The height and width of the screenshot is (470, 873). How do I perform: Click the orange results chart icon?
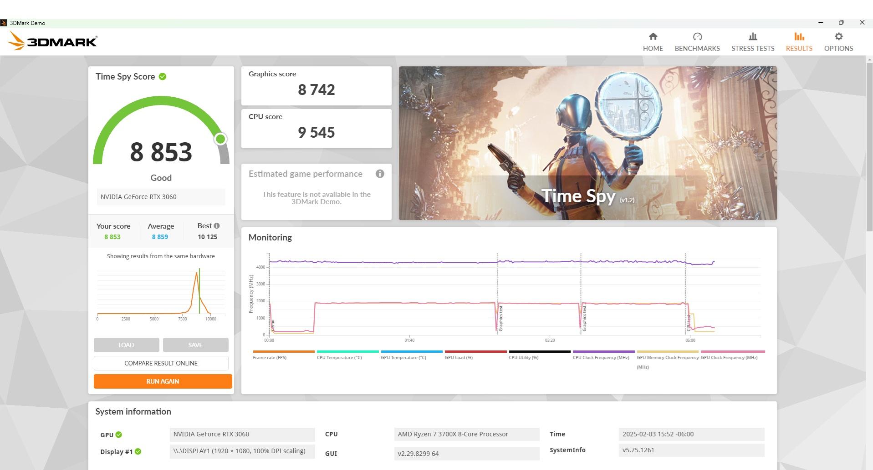(799, 36)
